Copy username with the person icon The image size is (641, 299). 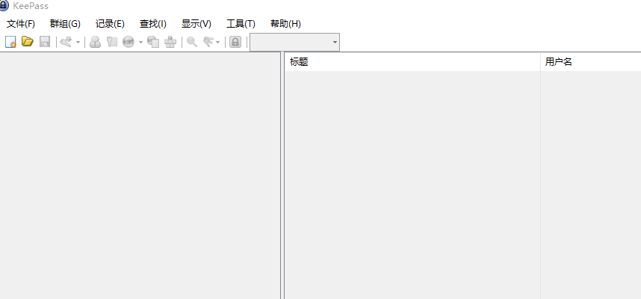95,42
